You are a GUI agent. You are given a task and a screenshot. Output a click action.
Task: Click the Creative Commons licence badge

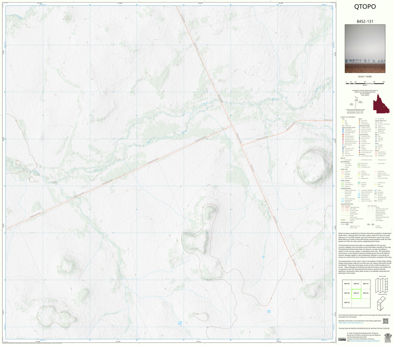click(342, 339)
